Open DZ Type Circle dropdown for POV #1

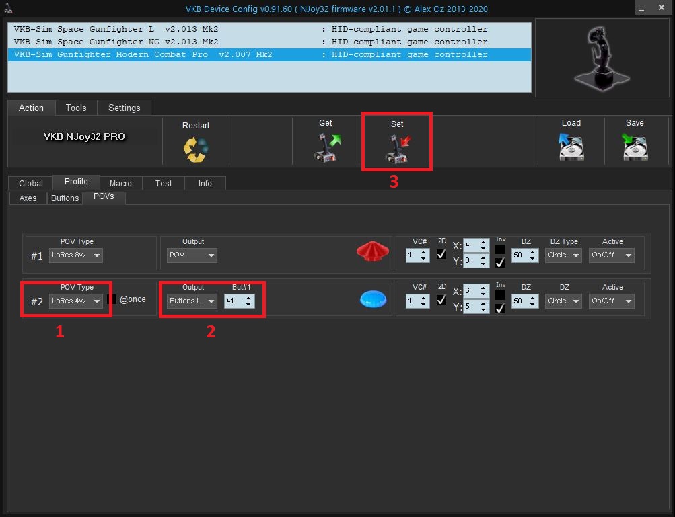[x=563, y=255]
